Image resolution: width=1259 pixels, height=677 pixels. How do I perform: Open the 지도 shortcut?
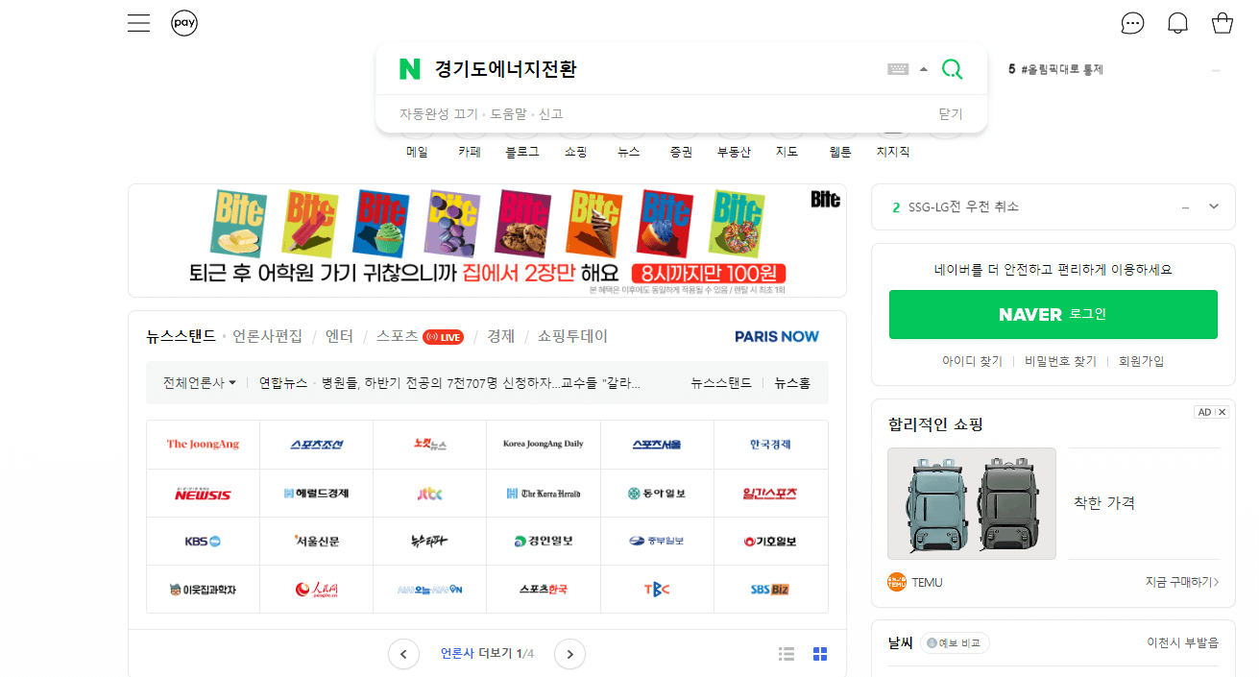pyautogui.click(x=787, y=152)
